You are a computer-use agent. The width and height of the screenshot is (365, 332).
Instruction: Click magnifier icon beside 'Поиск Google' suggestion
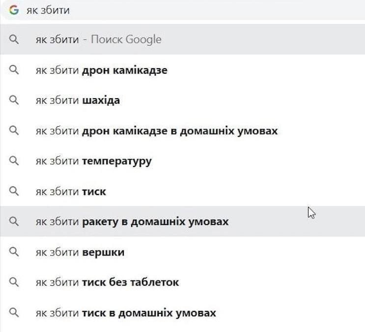tap(14, 40)
